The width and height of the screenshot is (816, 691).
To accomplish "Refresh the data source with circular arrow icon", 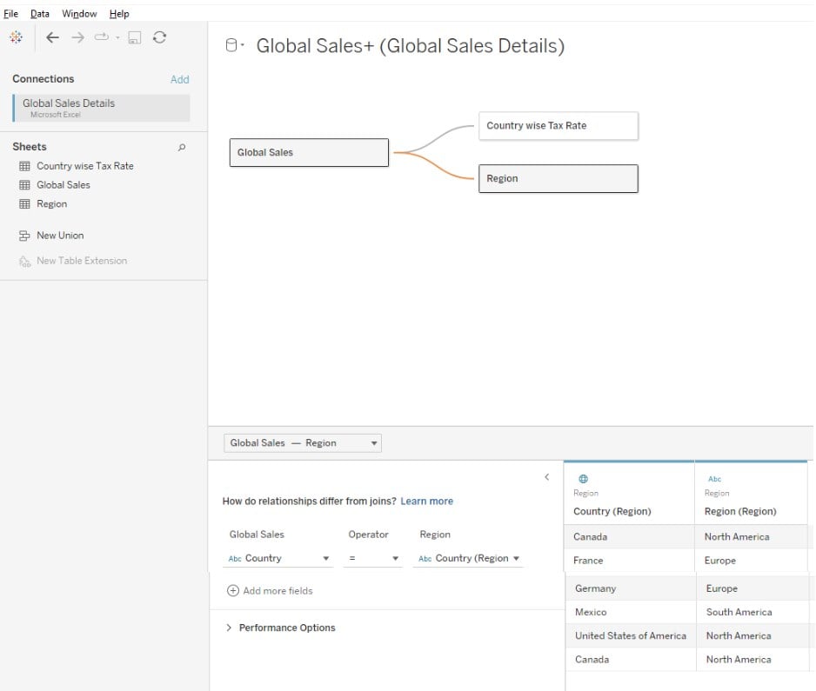I will coord(160,37).
